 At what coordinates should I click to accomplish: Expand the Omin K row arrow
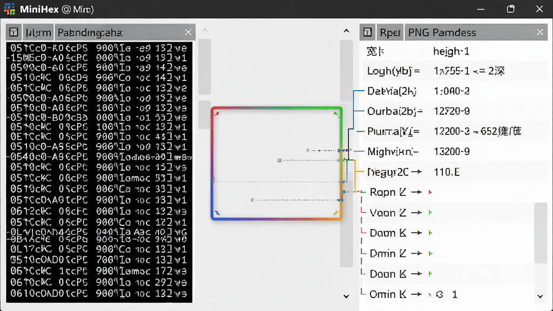click(416, 294)
